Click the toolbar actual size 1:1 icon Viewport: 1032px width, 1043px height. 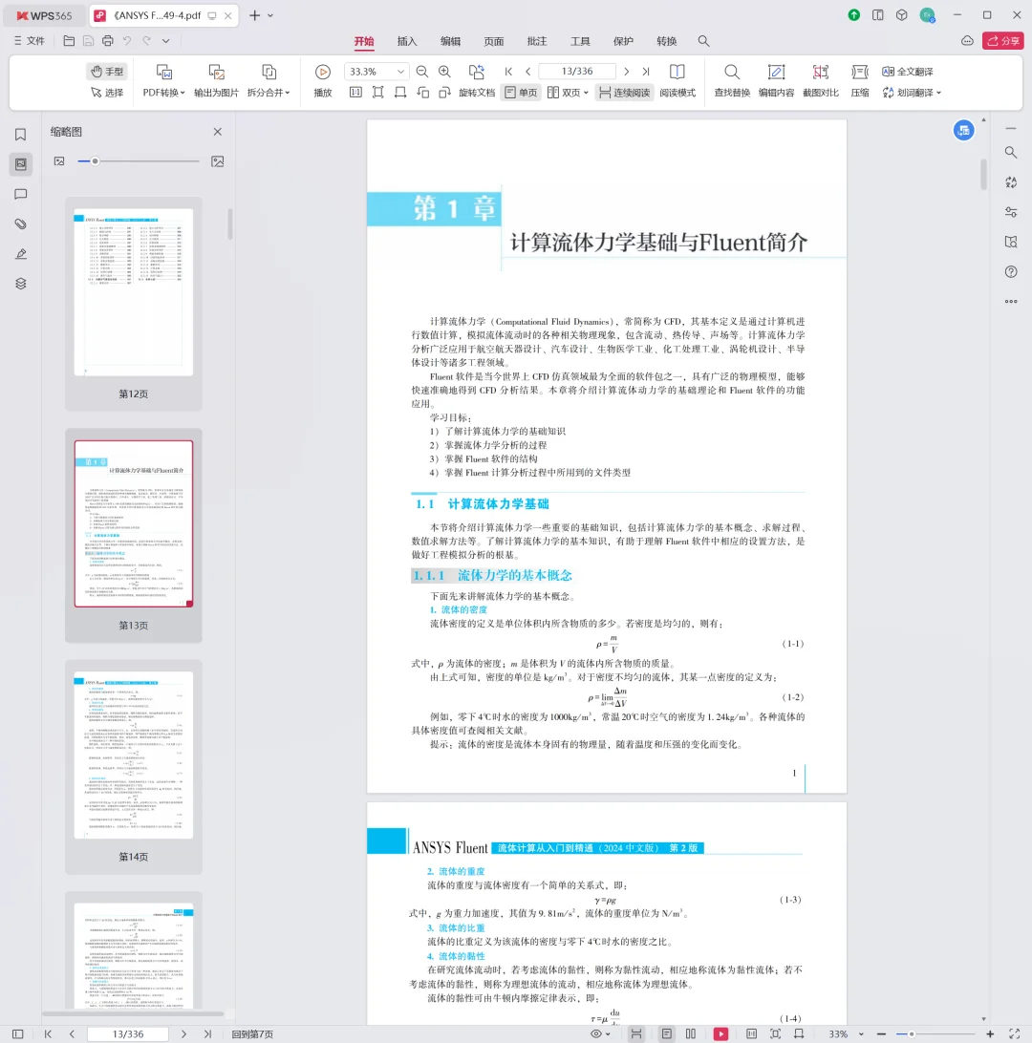click(356, 93)
